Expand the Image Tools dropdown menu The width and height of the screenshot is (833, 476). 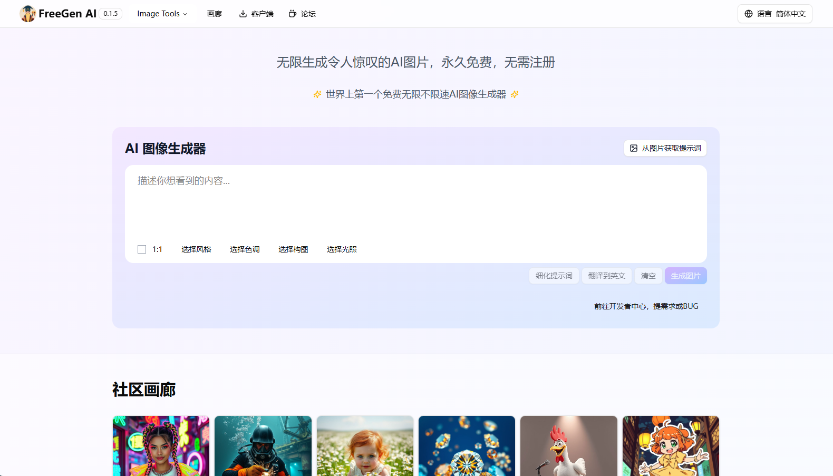tap(162, 14)
